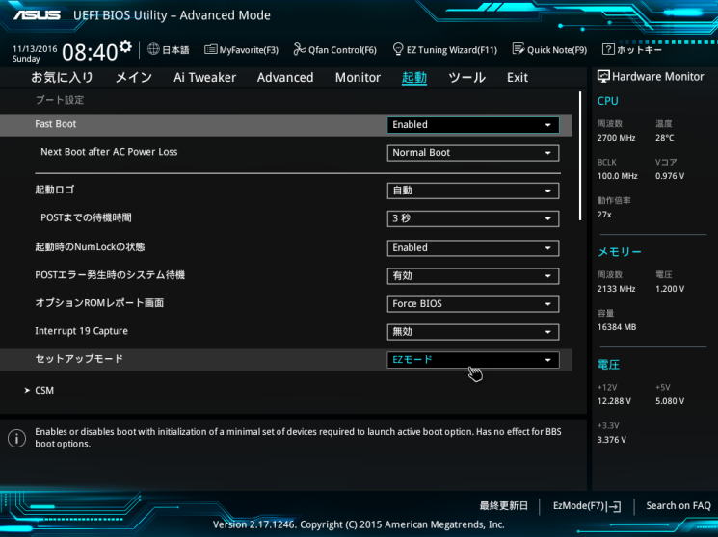Screen dimensions: 718x537
Task: Select the 起動 boot tab
Action: [x=414, y=77]
